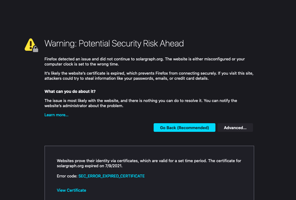The image size is (296, 200).
Task: Click the hazard symbol above the lock icon
Action: (30, 42)
